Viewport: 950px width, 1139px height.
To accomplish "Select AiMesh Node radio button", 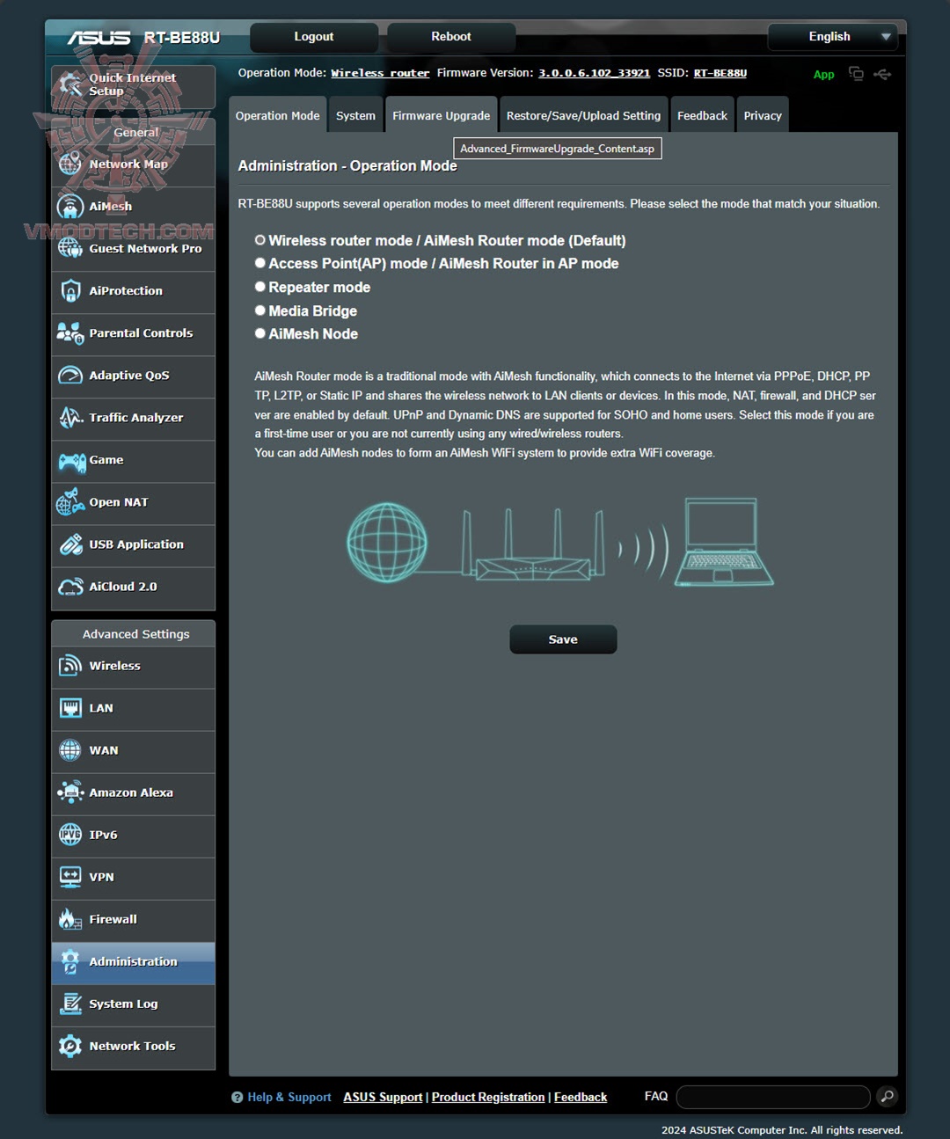I will pyautogui.click(x=260, y=333).
